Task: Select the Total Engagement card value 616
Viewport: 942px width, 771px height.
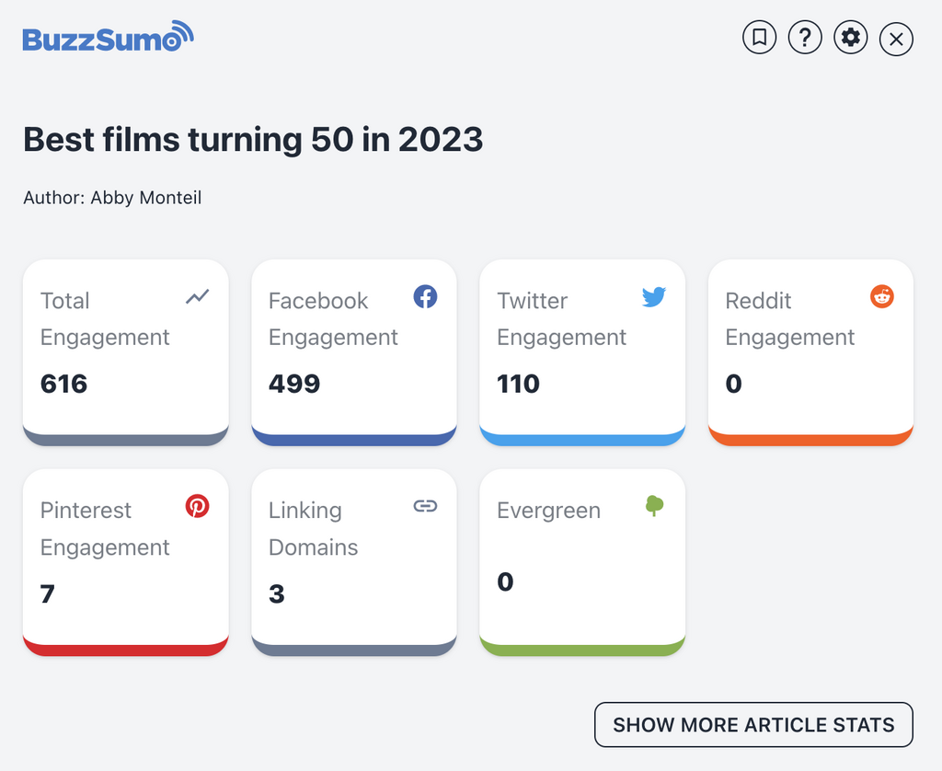Action: pos(64,384)
